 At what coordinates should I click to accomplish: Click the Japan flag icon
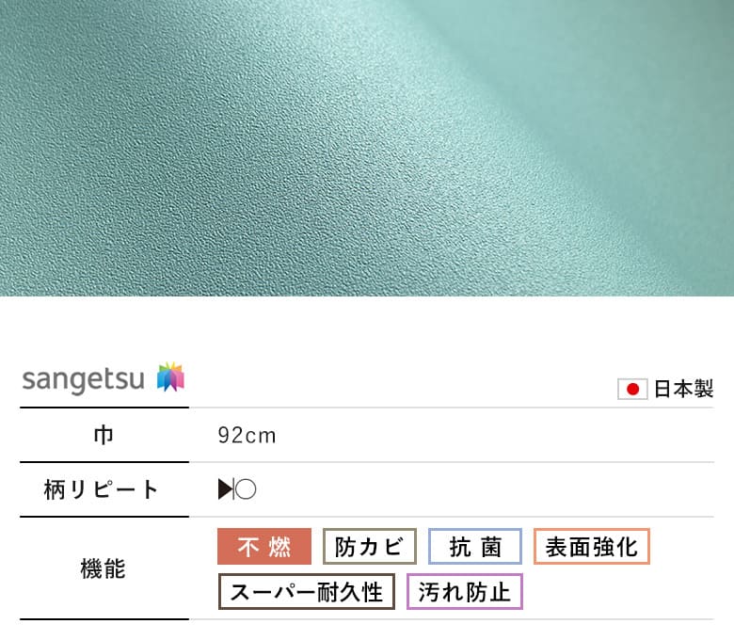632,389
